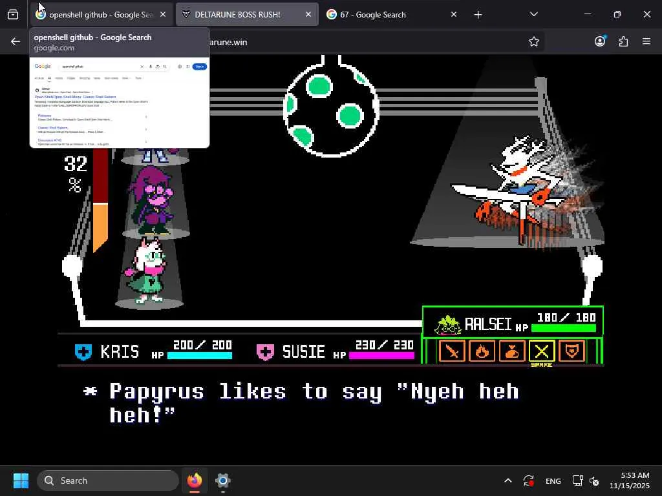Click the Firefox View icon
The image size is (662, 496).
coord(13,14)
